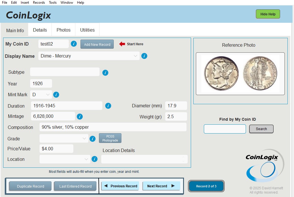This screenshot has width=294, height=197.
Task: Click Duplicate Record
Action: pyautogui.click(x=30, y=186)
